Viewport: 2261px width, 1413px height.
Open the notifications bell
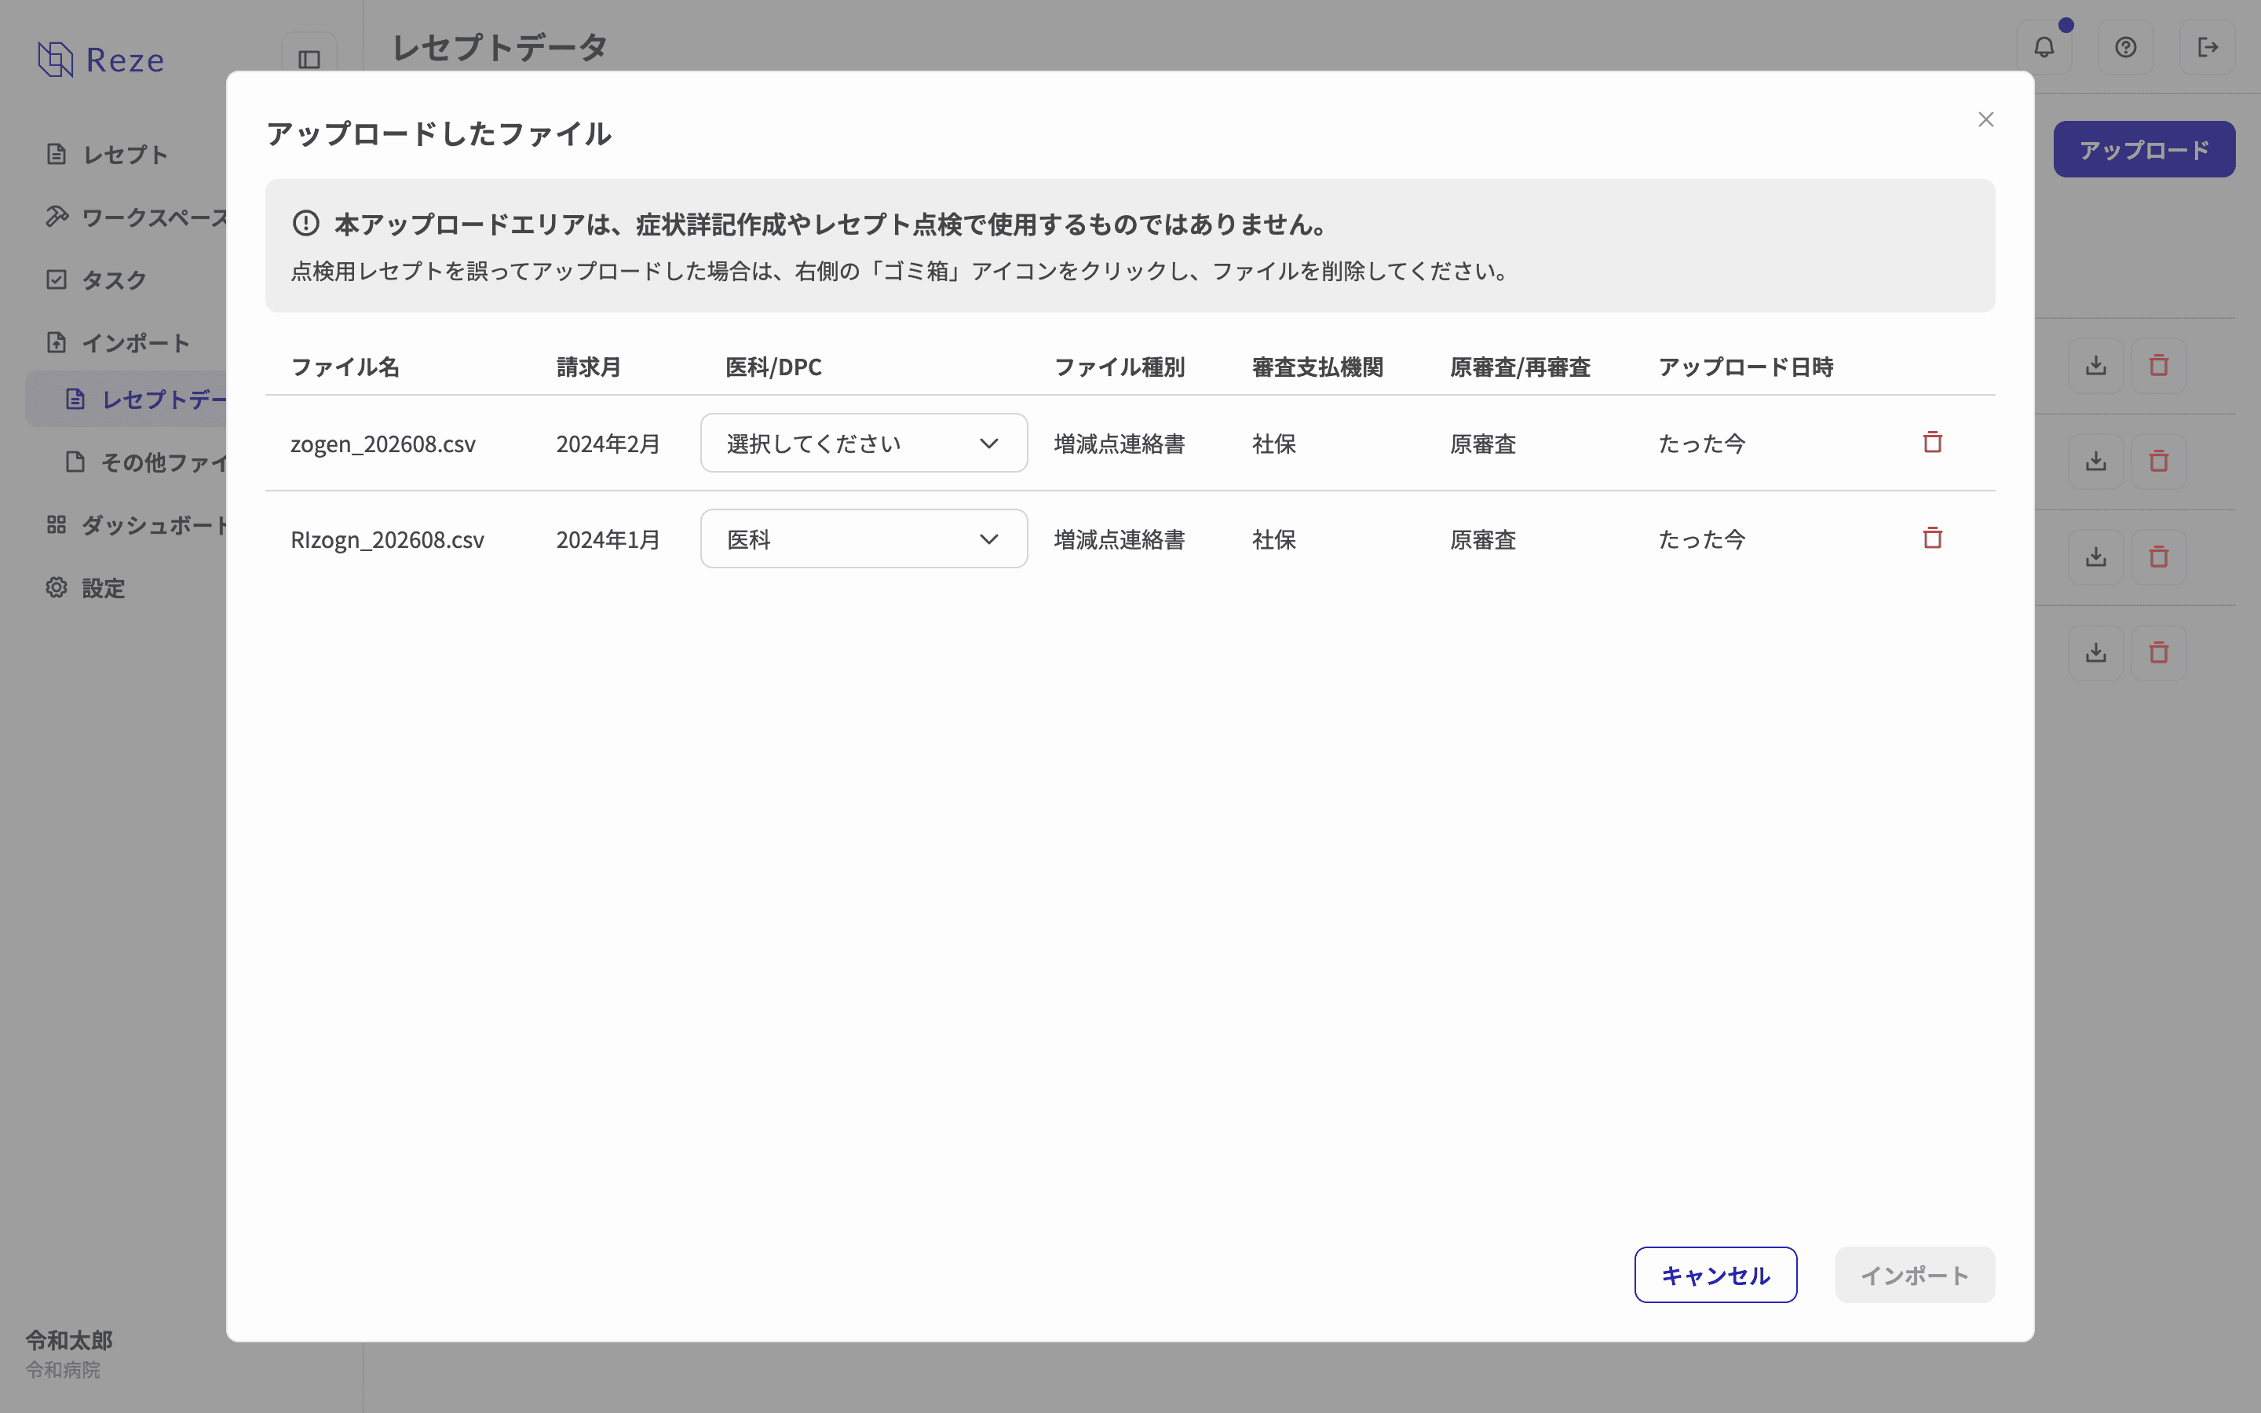(2044, 47)
